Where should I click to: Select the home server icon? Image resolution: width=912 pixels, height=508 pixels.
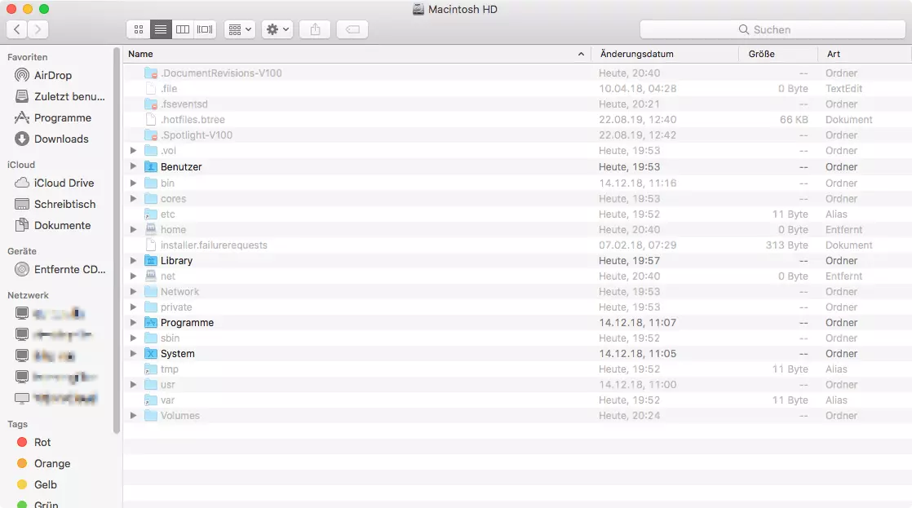151,229
